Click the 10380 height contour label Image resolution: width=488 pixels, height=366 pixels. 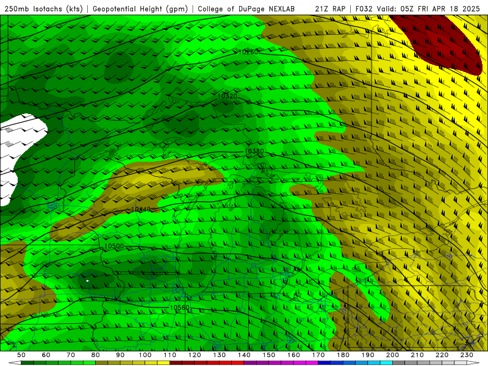[x=254, y=151]
